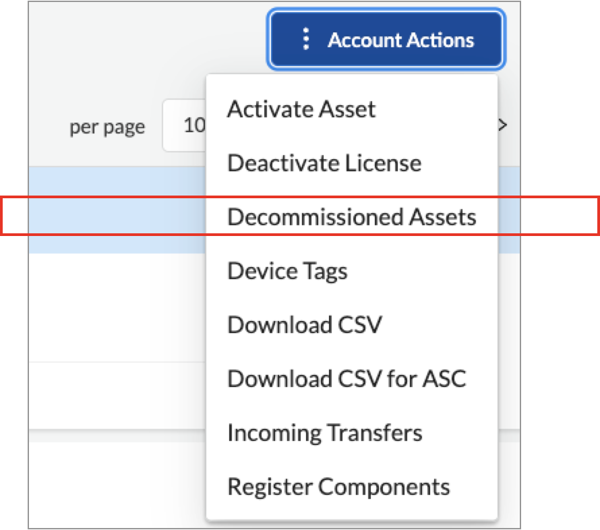Click the empty white panel at the bottom
Image resolution: width=600 pixels, height=530 pixels.
click(x=115, y=485)
